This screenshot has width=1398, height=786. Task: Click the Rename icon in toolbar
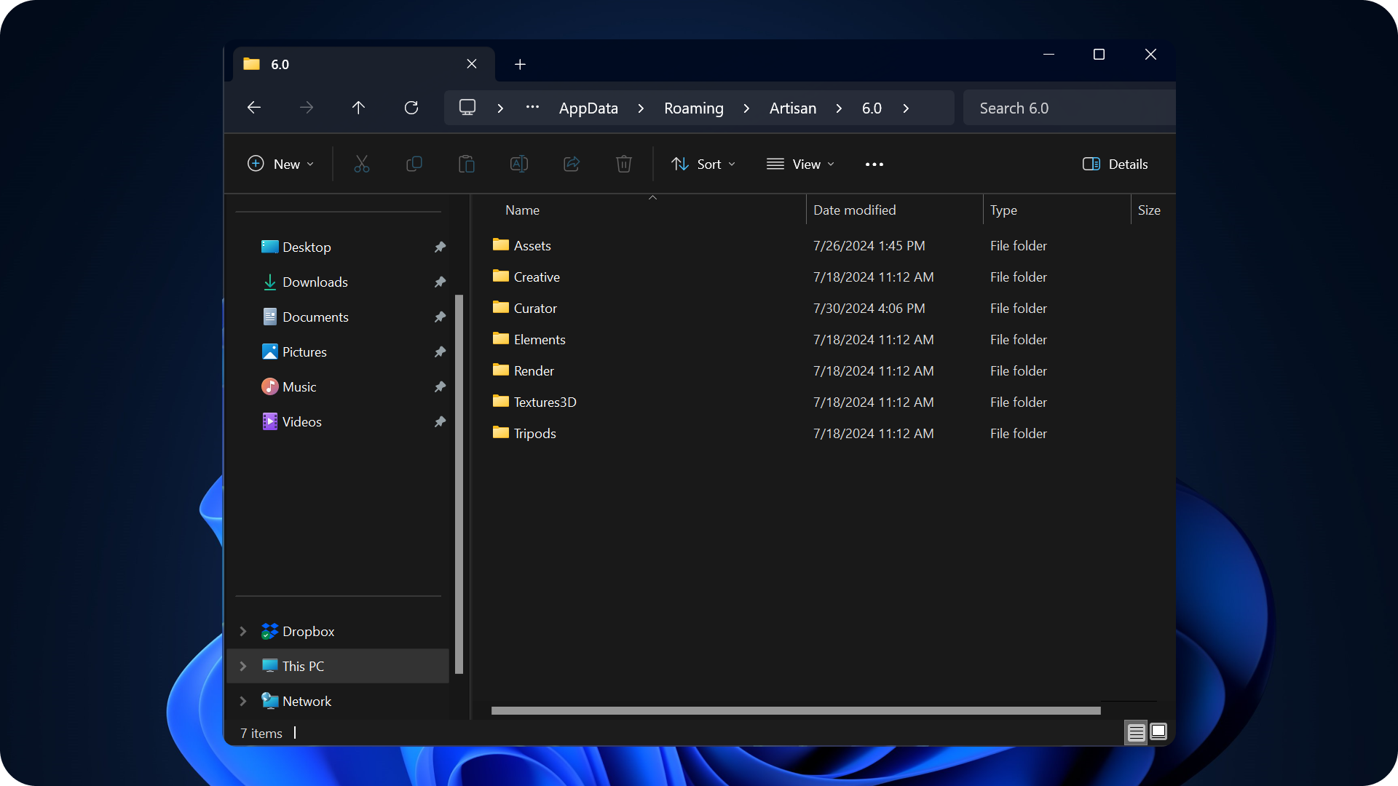click(x=519, y=164)
